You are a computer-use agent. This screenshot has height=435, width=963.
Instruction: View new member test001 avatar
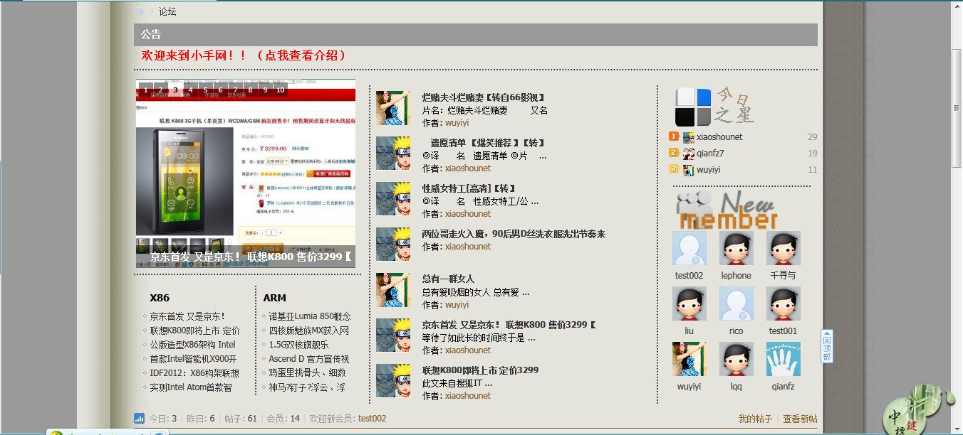(784, 304)
